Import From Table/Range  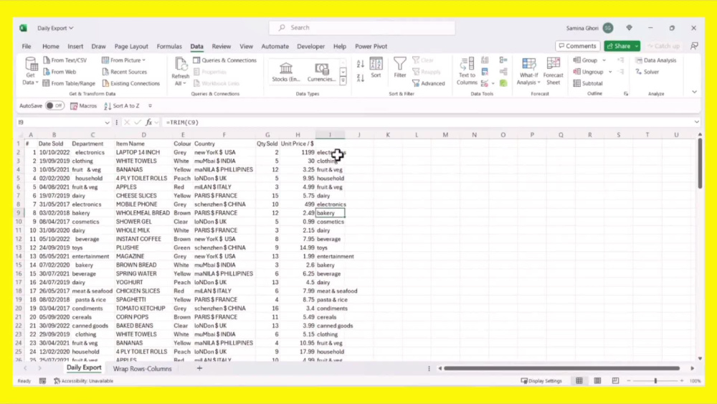pos(69,83)
